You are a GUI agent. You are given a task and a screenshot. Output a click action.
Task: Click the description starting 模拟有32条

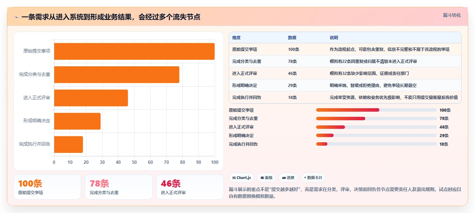point(369,74)
